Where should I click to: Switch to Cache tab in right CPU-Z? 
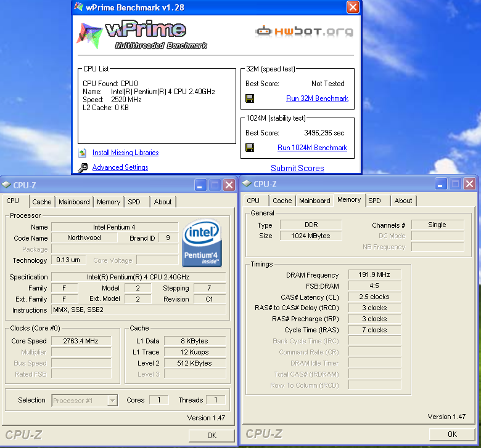coord(282,201)
